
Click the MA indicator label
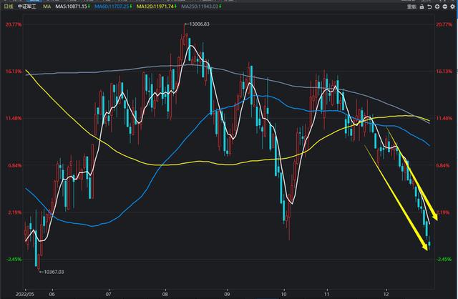(x=47, y=6)
